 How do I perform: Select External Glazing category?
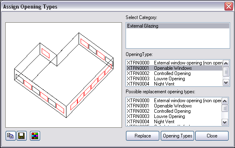(x=178, y=26)
